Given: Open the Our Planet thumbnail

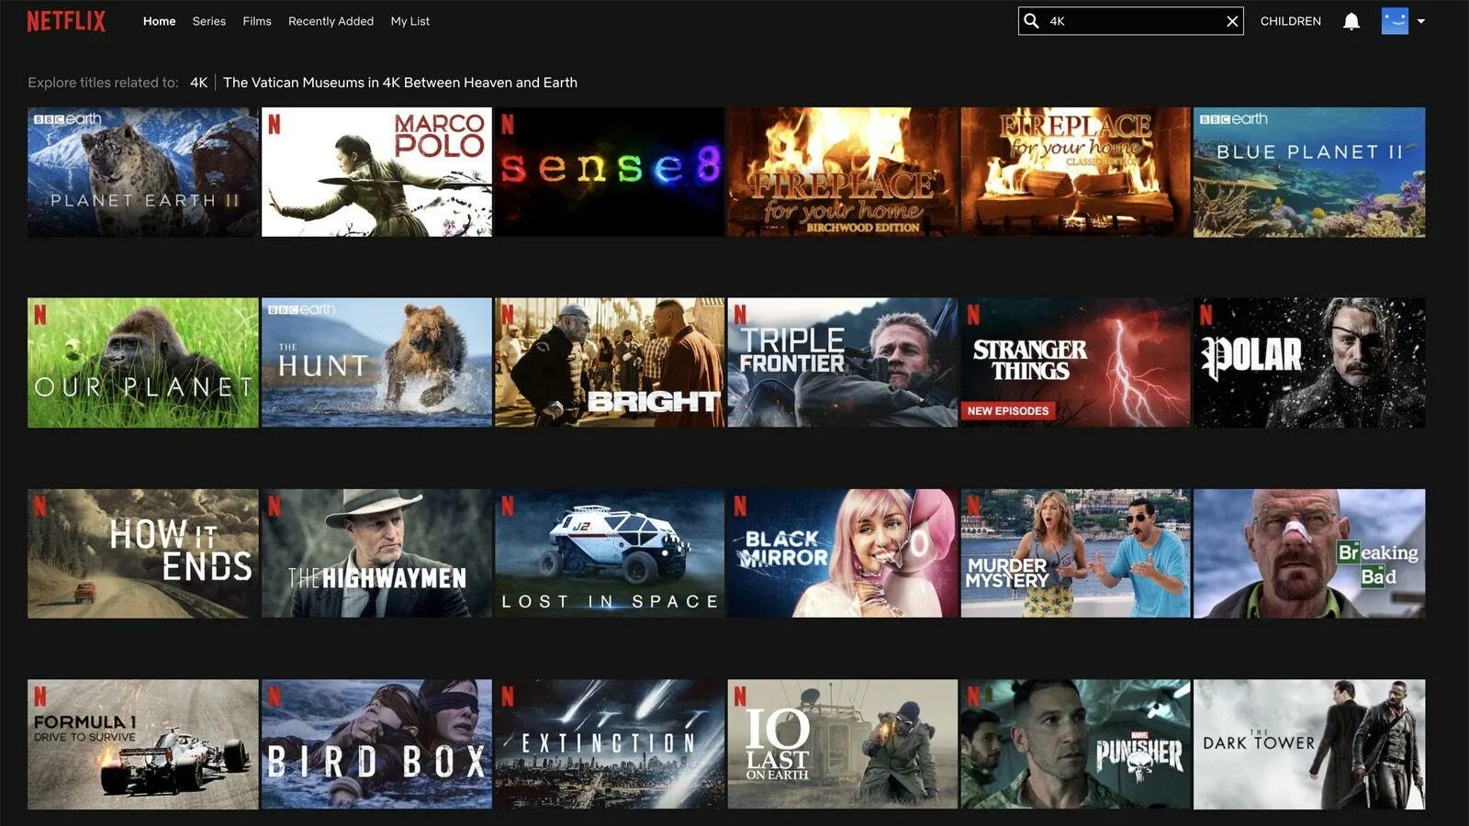Looking at the screenshot, I should (x=143, y=363).
